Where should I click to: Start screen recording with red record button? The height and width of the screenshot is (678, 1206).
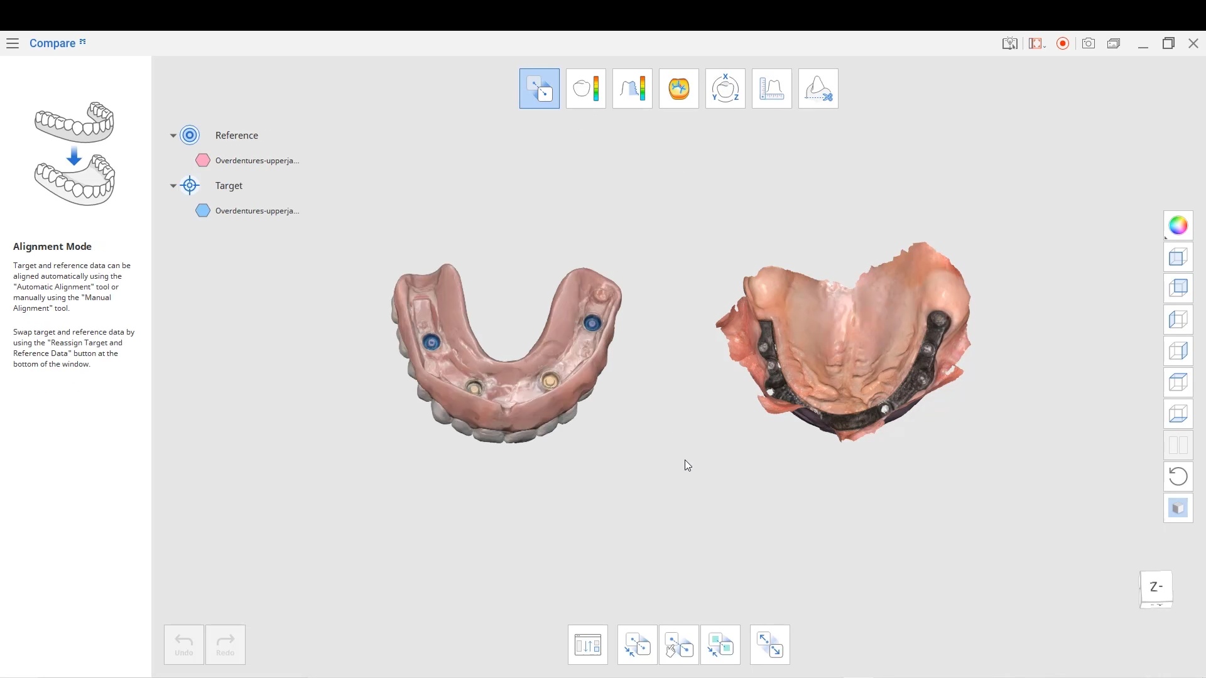pos(1063,43)
